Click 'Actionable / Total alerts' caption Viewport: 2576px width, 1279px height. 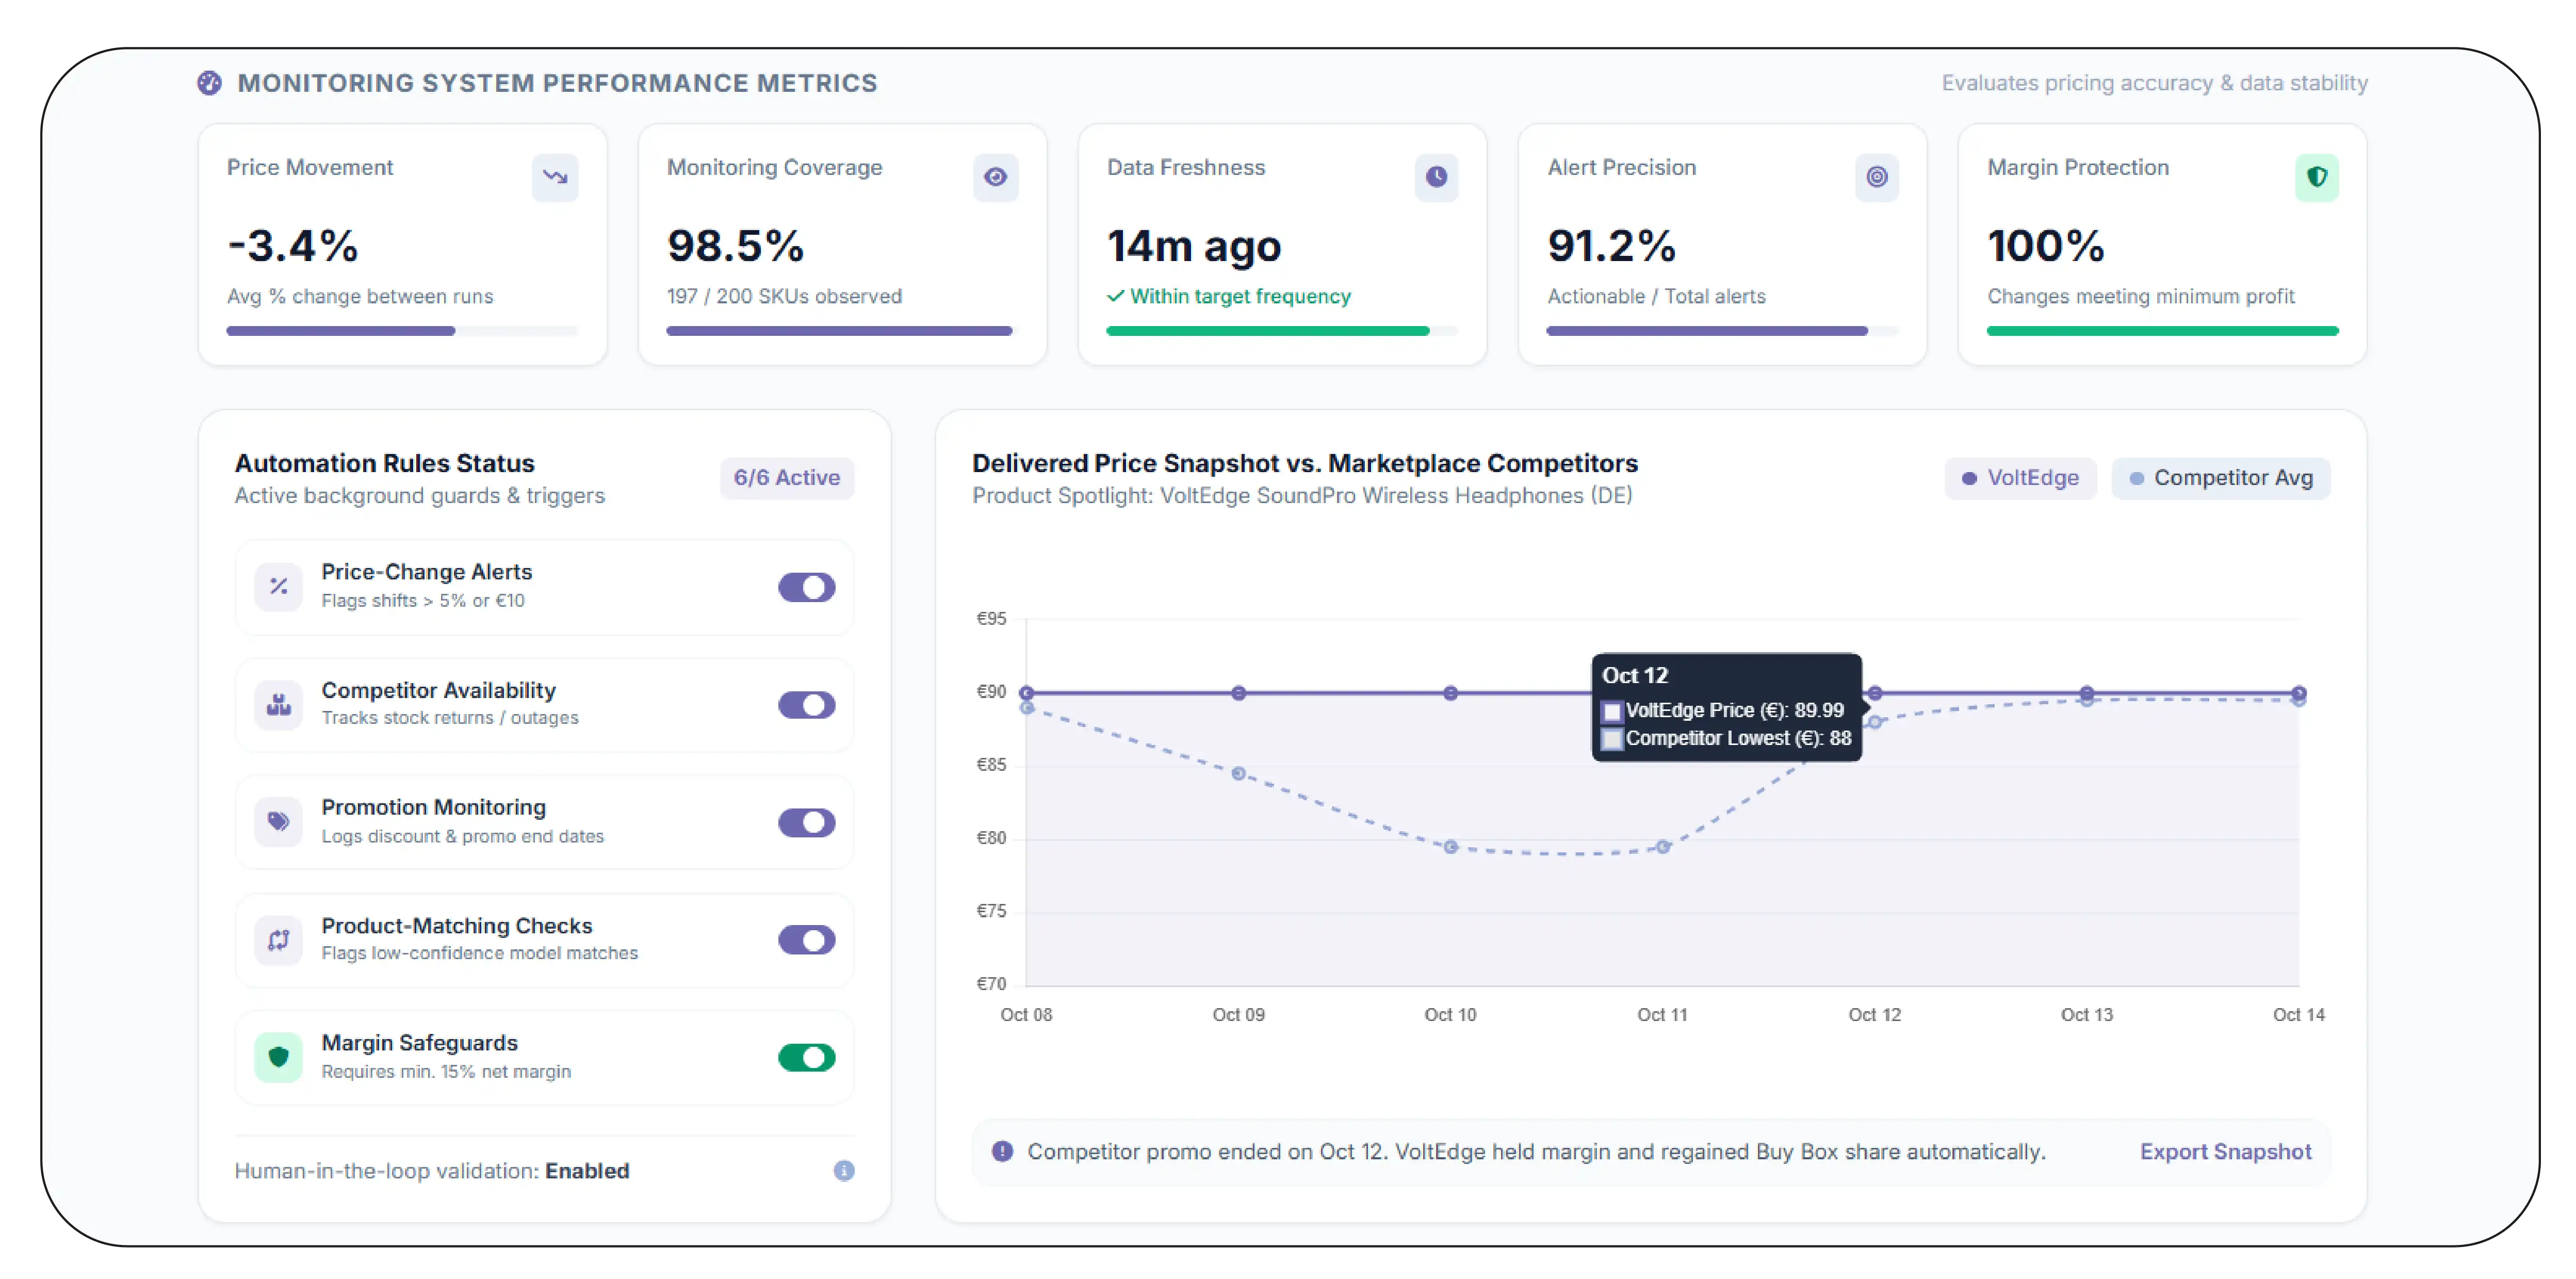pos(1656,296)
